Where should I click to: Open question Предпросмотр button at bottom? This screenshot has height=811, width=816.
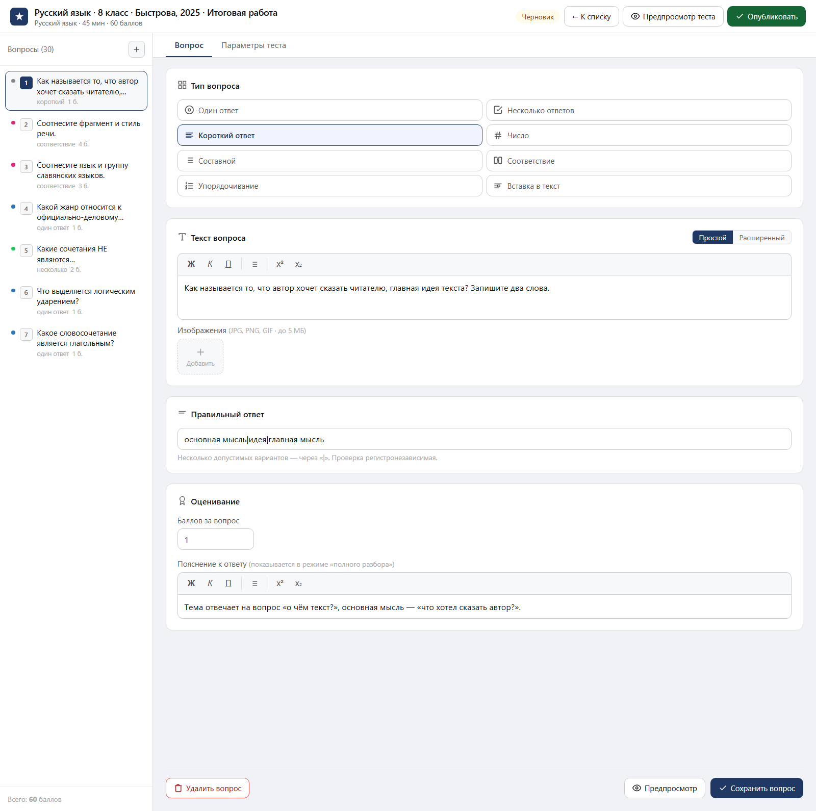[x=665, y=788]
